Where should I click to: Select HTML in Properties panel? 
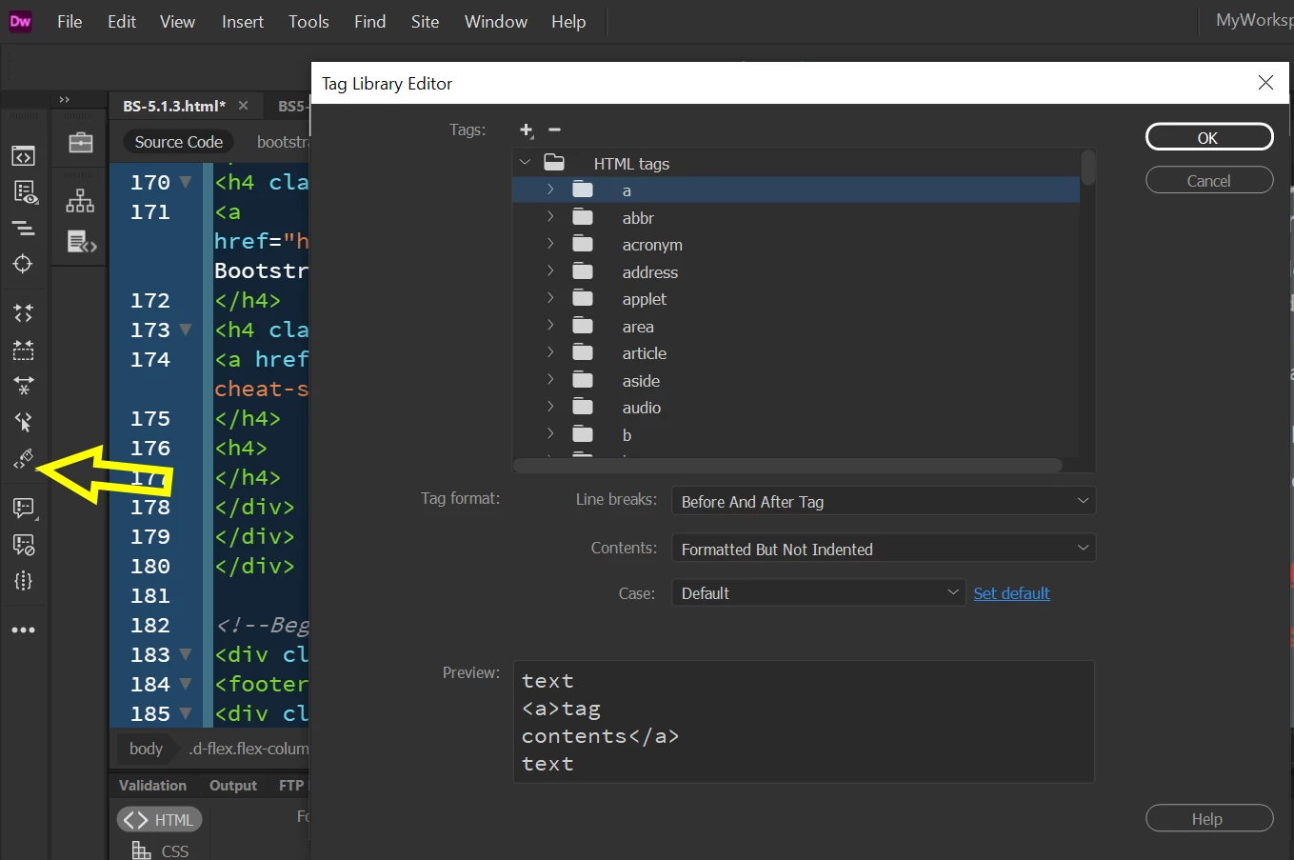[x=159, y=819]
